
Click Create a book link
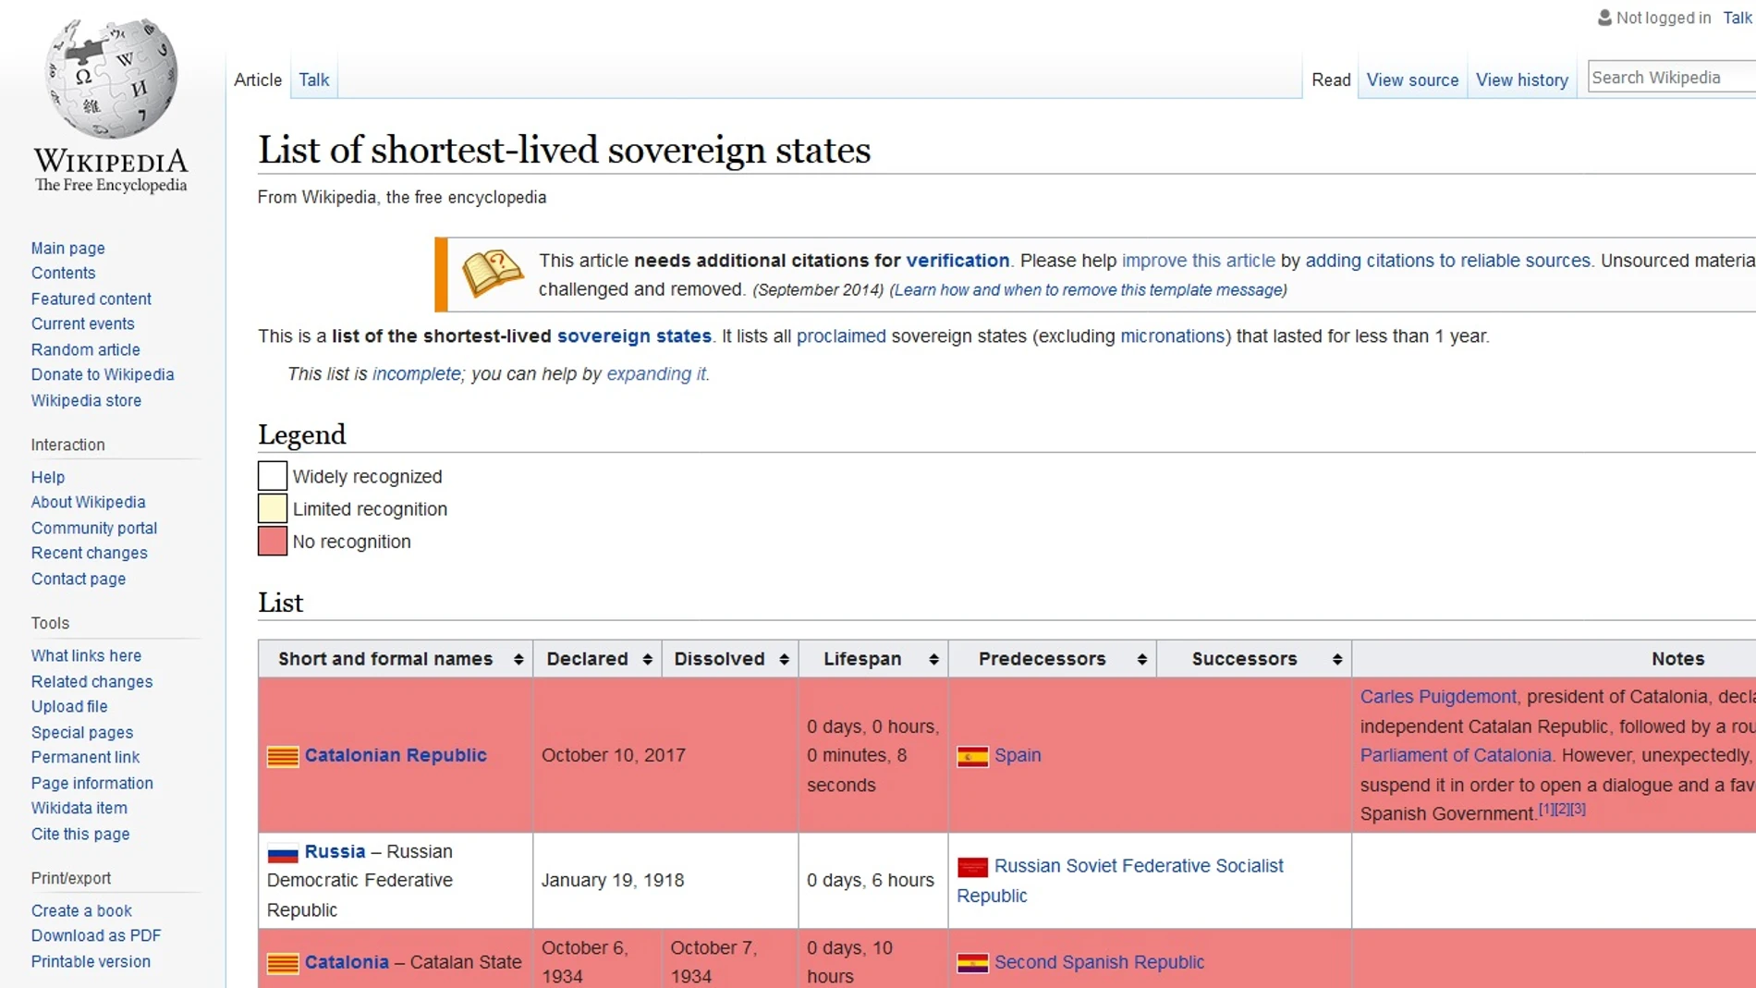pyautogui.click(x=81, y=910)
